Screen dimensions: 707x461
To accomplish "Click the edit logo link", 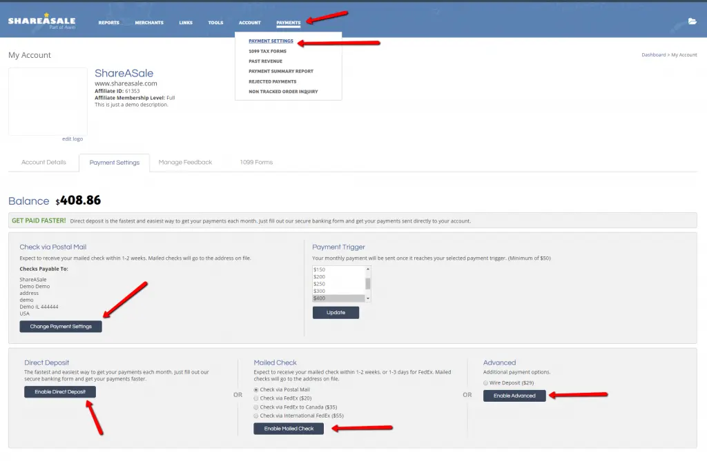I will [x=72, y=139].
